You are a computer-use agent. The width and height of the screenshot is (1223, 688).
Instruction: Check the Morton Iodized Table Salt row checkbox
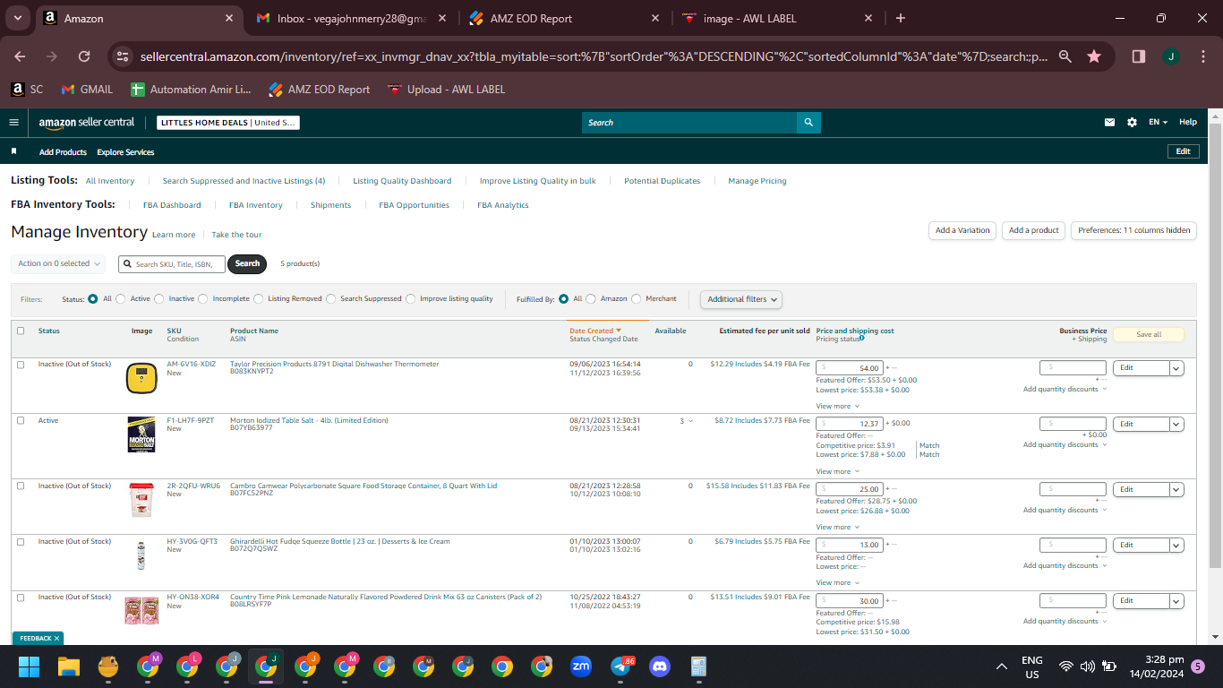point(21,420)
